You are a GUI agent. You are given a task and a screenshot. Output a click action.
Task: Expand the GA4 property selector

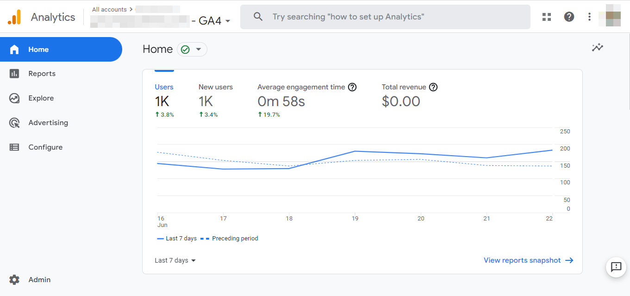coord(227,20)
